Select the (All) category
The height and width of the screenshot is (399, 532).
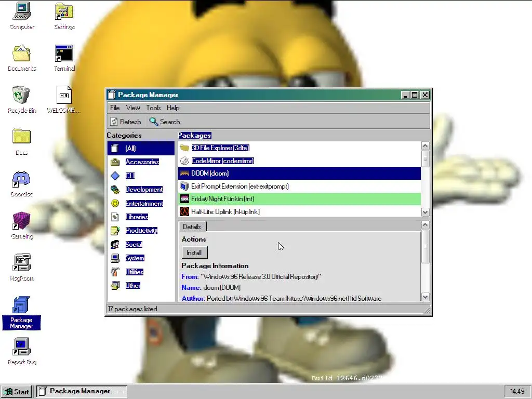click(x=141, y=148)
